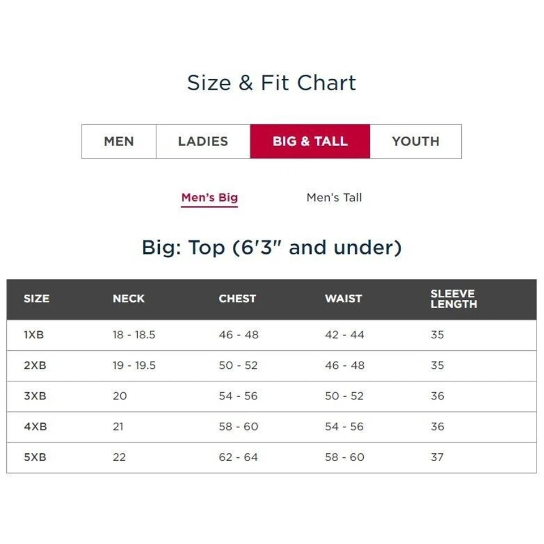Image resolution: width=544 pixels, height=544 pixels.
Task: Click the CHEST column header
Action: coord(237,299)
